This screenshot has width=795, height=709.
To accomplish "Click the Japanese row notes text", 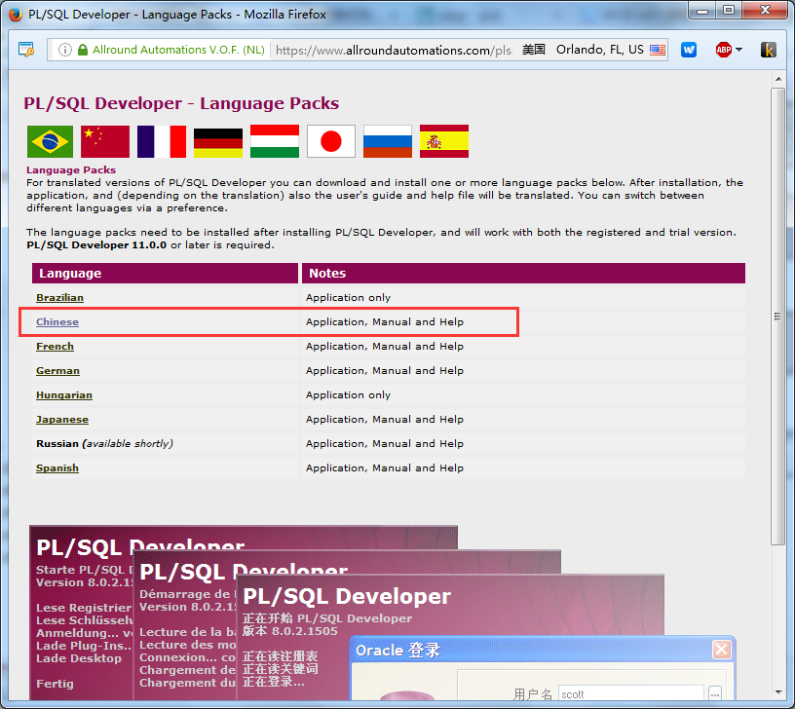I will click(384, 419).
